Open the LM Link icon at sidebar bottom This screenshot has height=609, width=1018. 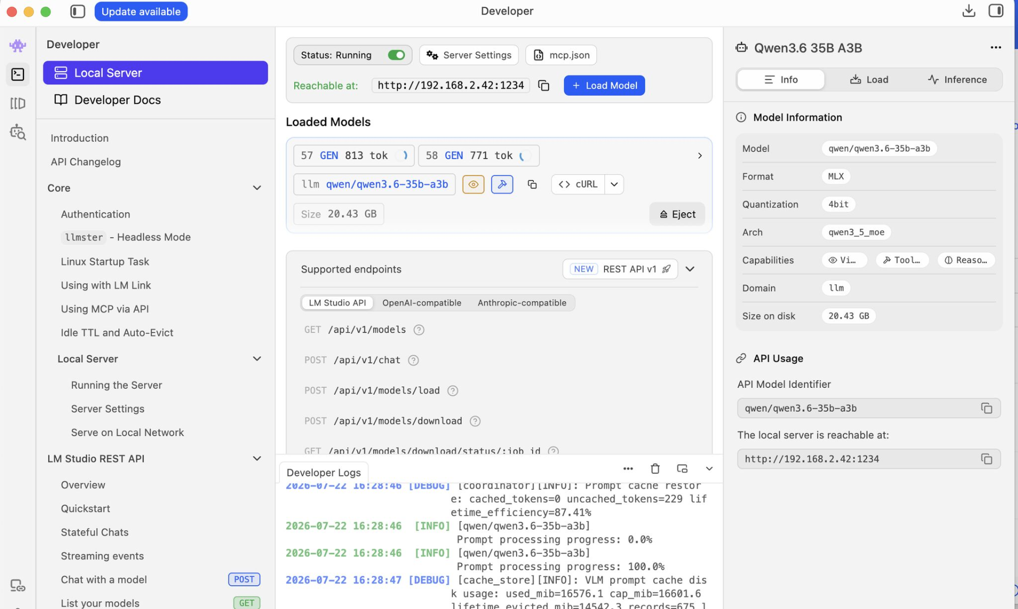click(17, 586)
